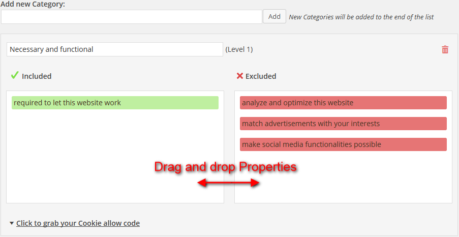Select 'make social media functionalities possible' property

(x=344, y=144)
